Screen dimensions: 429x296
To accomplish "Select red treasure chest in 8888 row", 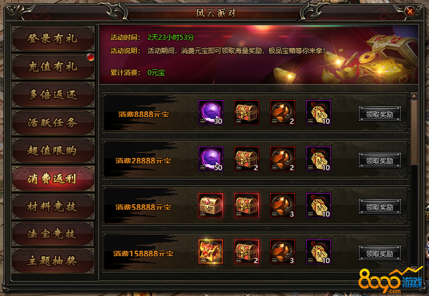I will [x=247, y=112].
